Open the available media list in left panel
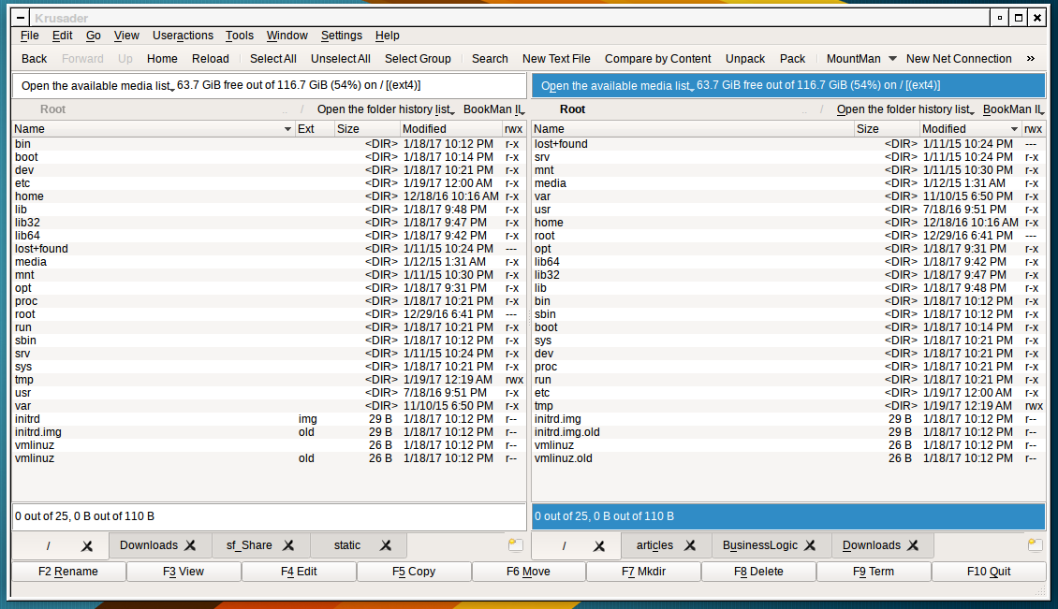 [97, 86]
